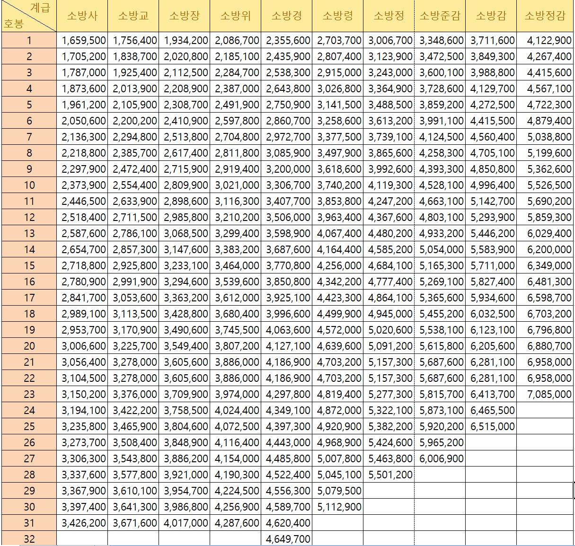Click the cell with value 7,085,000
This screenshot has height=546, width=575.
pos(545,394)
